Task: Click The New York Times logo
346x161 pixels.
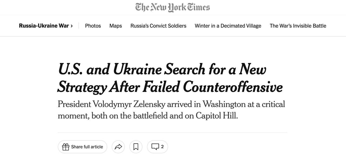Action: tap(172, 7)
